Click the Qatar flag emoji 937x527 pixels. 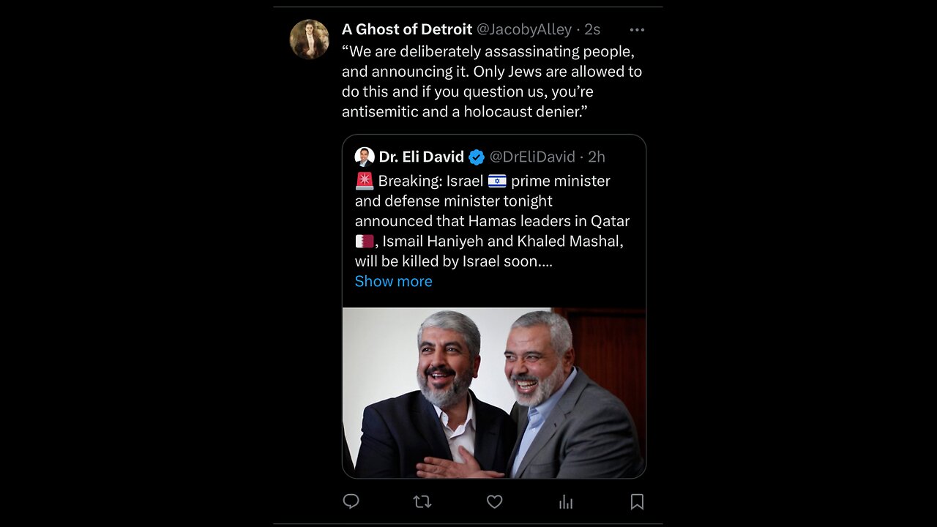(365, 241)
